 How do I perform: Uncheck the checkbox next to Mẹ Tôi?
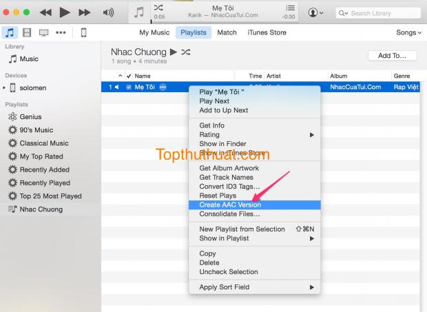(129, 87)
